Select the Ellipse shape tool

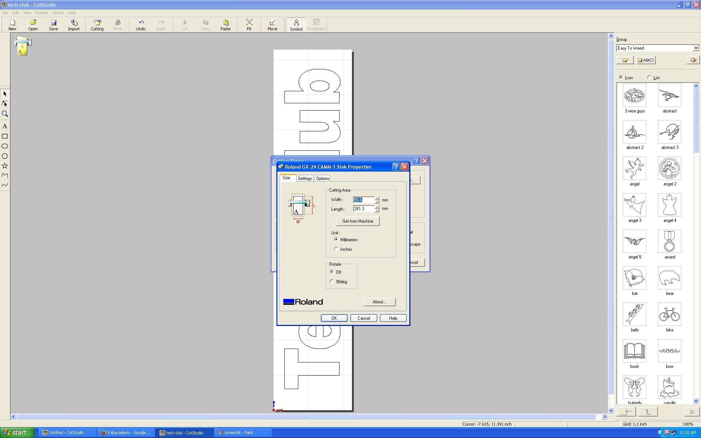[x=5, y=146]
